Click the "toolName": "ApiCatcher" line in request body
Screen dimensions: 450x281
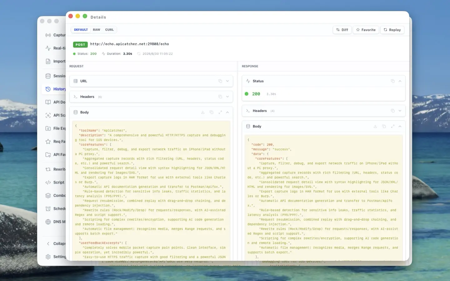pyautogui.click(x=103, y=131)
